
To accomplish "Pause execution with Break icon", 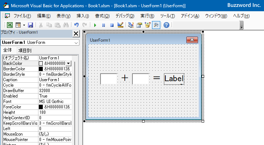I will [104, 25].
